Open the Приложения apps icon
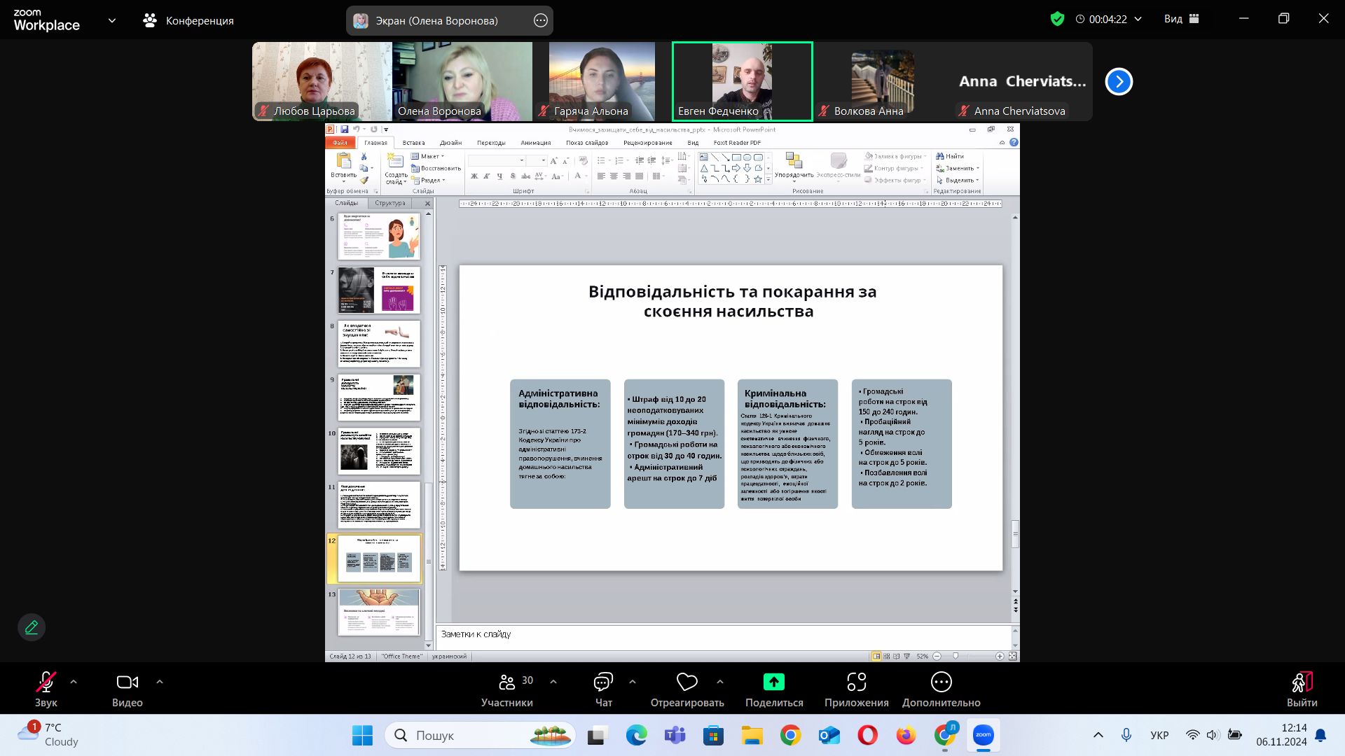 tap(856, 682)
